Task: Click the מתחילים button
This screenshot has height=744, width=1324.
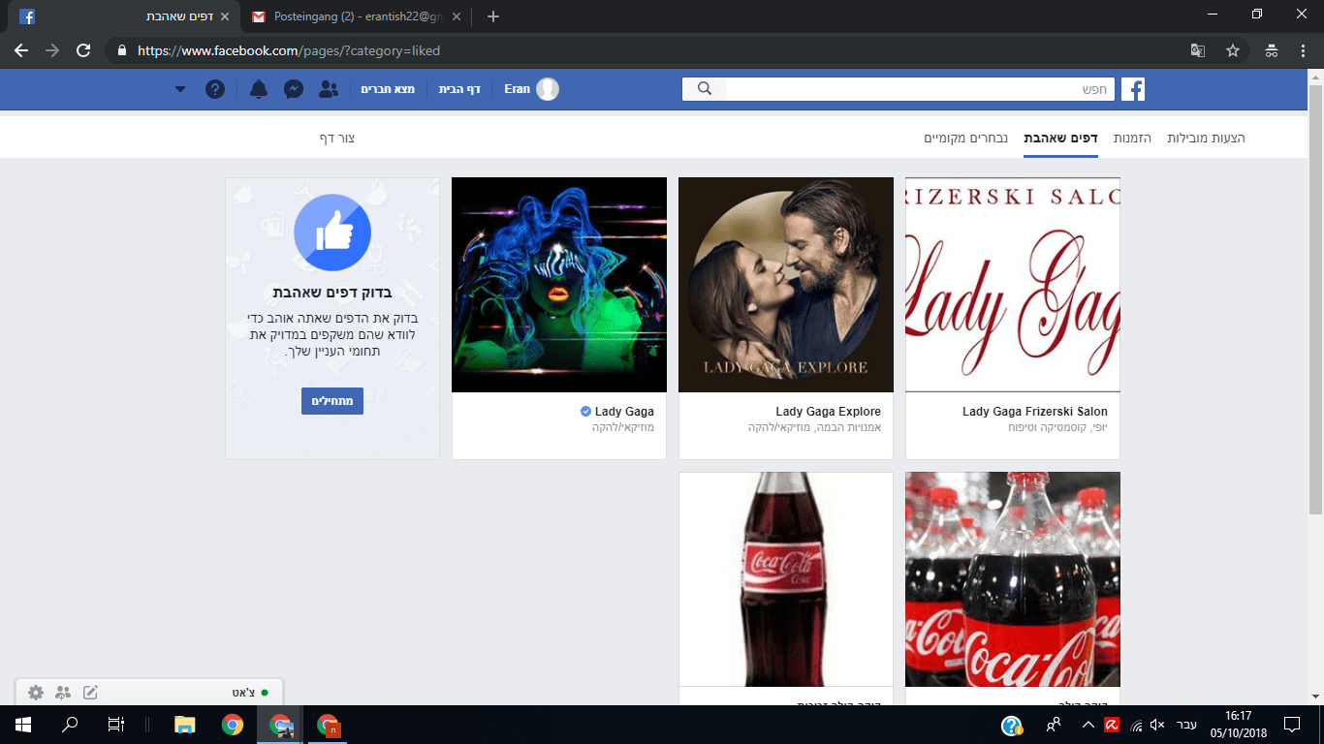Action: coord(332,401)
